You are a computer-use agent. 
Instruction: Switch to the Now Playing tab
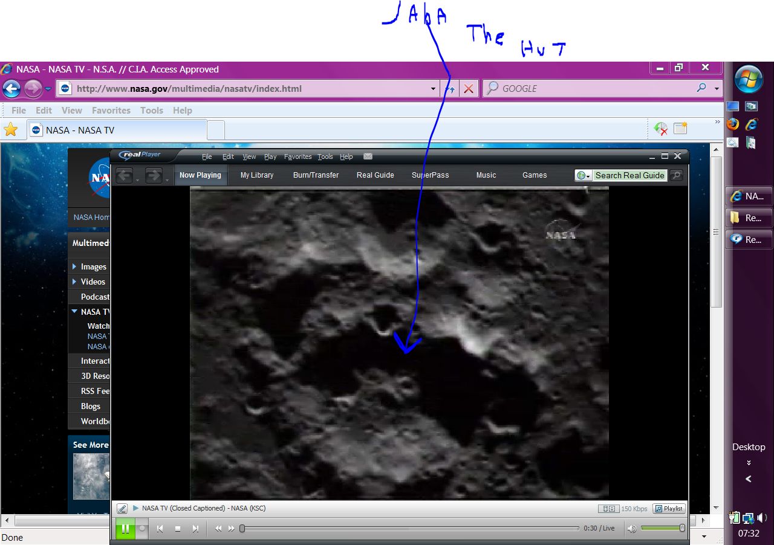click(200, 175)
